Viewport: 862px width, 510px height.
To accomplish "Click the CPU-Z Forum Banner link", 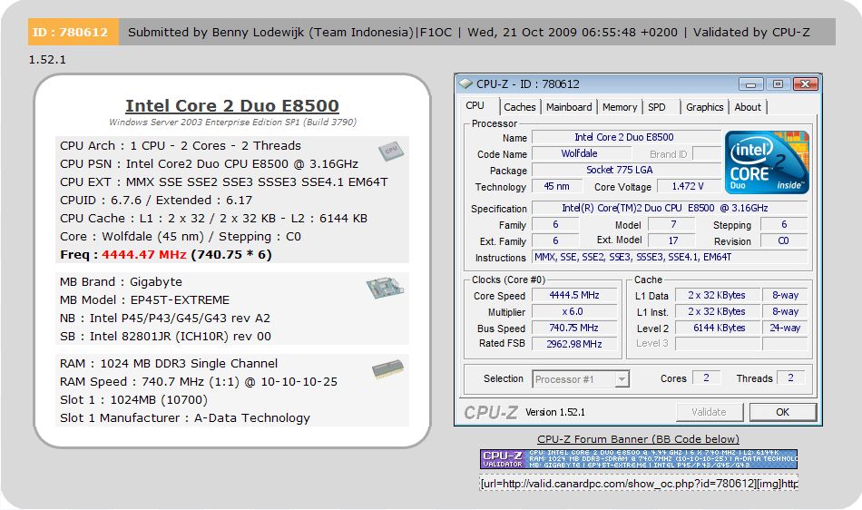I will pyautogui.click(x=638, y=439).
